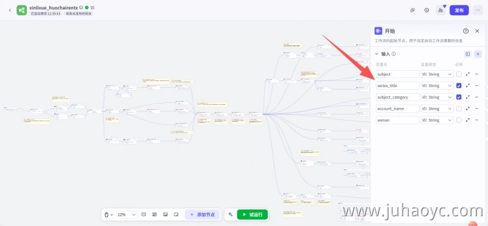Uncheck the required box for series_title
The height and width of the screenshot is (226, 488).
click(x=459, y=86)
